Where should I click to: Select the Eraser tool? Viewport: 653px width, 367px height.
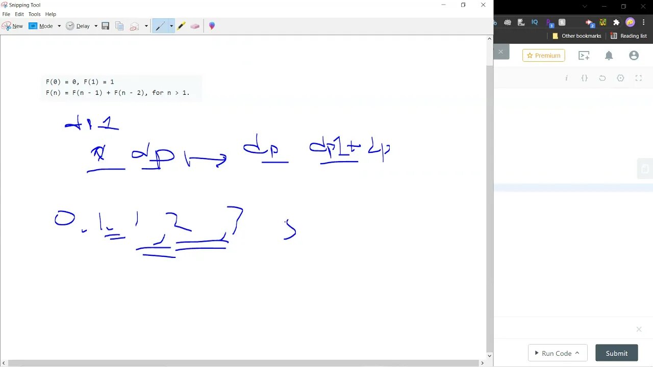[x=195, y=26]
